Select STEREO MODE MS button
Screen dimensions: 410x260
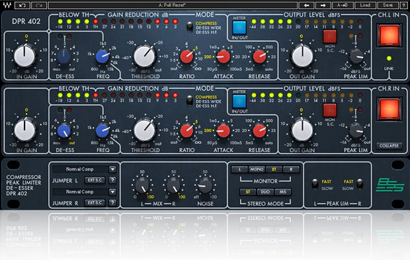pos(282,192)
